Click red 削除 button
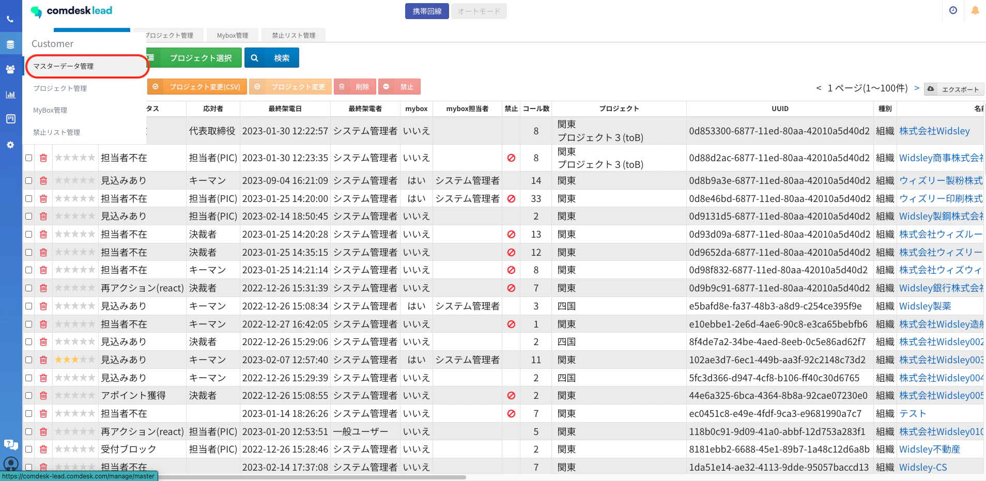 [x=355, y=87]
